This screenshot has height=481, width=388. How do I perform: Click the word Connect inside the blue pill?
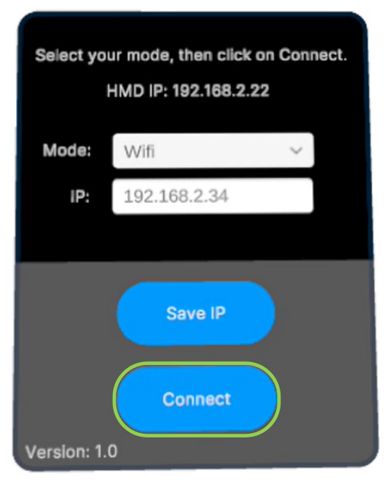197,399
